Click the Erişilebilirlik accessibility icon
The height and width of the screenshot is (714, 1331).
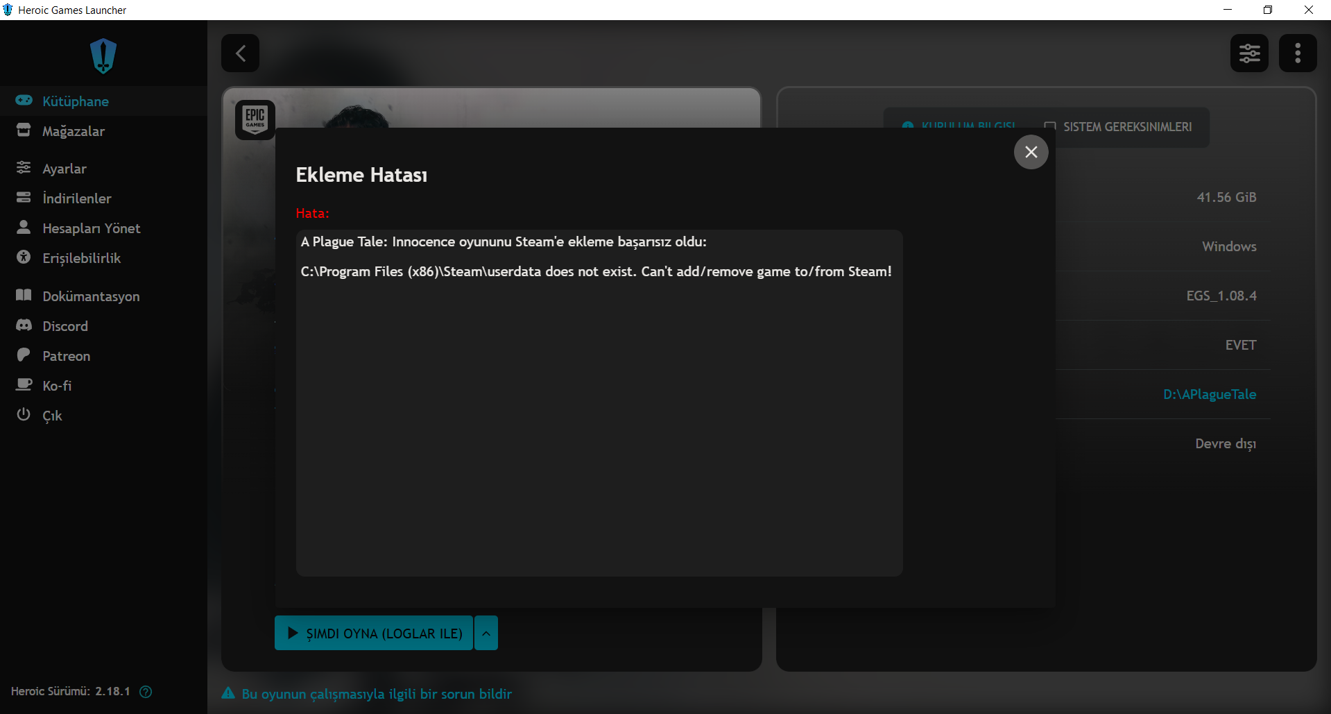[24, 257]
